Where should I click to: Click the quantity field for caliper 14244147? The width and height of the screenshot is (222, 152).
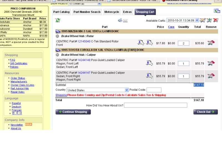(183, 76)
